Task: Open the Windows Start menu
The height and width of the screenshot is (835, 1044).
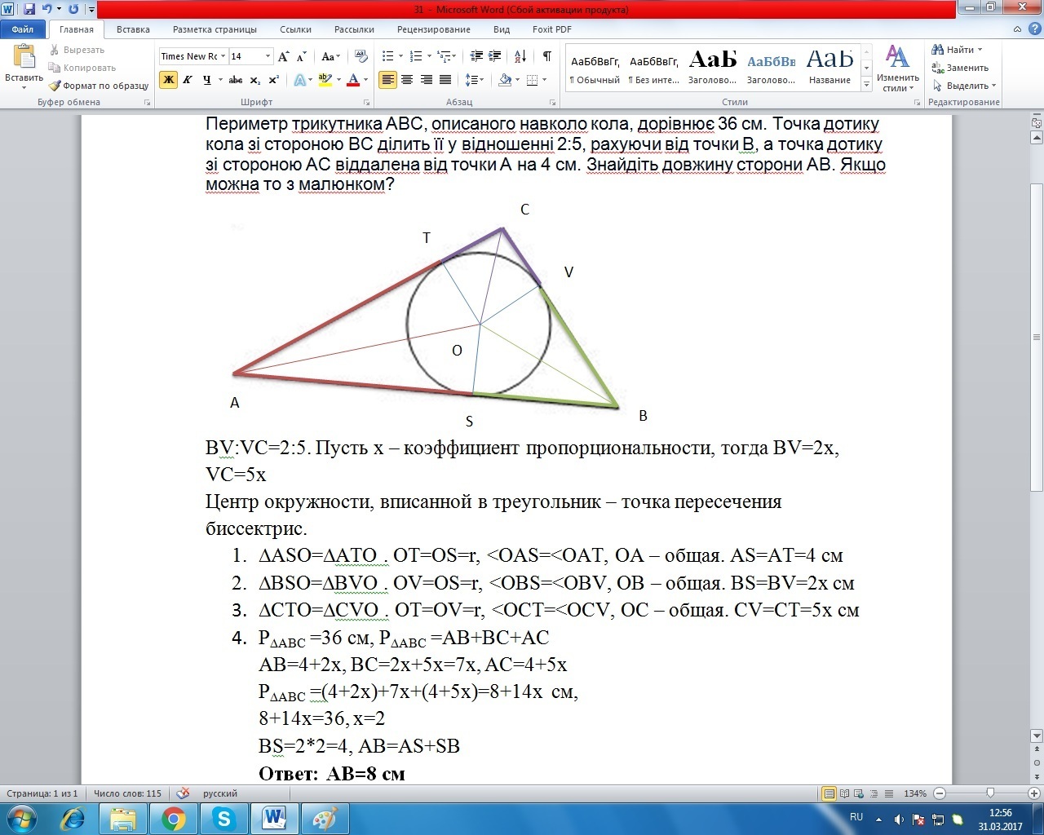Action: pos(21,819)
